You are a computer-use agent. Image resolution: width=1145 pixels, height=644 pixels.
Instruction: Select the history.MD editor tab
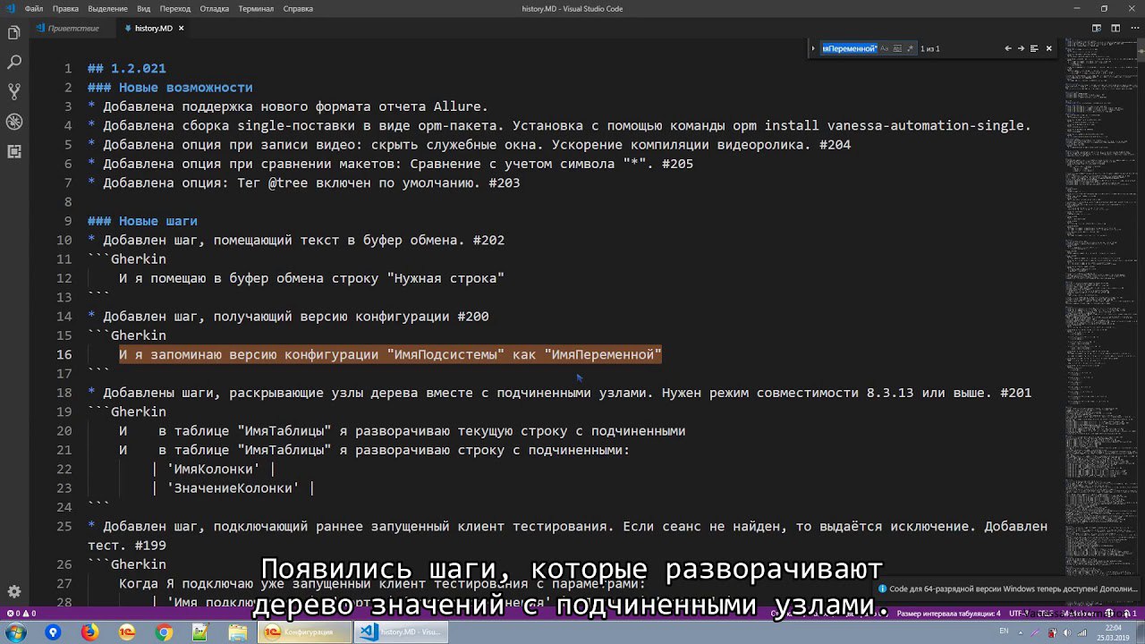tap(153, 29)
